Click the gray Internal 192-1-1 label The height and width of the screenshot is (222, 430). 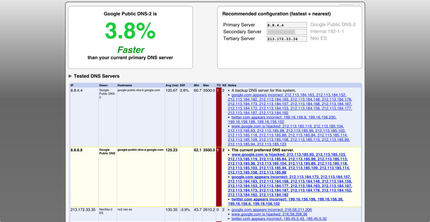327,32
